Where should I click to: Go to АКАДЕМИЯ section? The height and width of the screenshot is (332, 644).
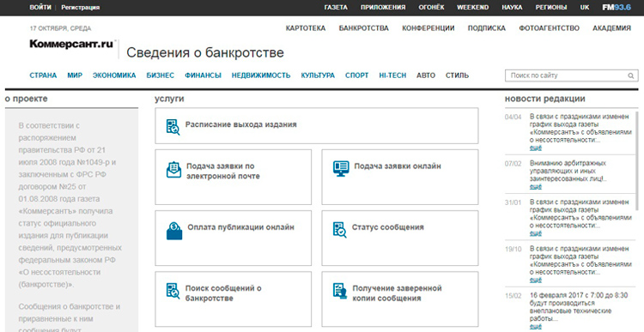[611, 28]
